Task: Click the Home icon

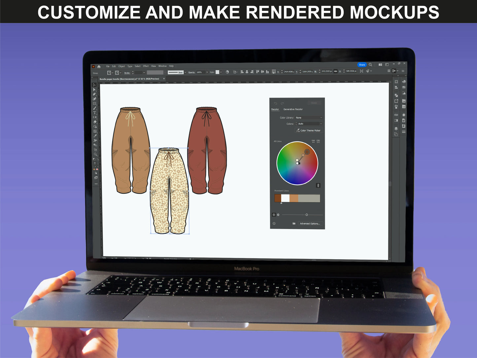Action: click(99, 66)
